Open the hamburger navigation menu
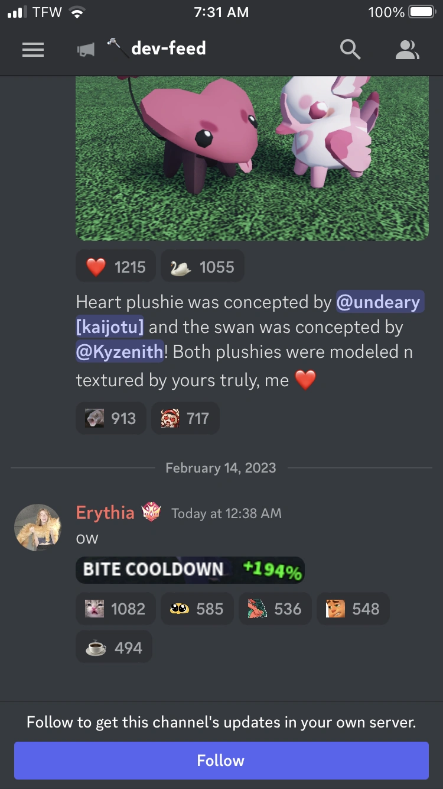Viewport: 443px width, 789px height. click(x=33, y=49)
